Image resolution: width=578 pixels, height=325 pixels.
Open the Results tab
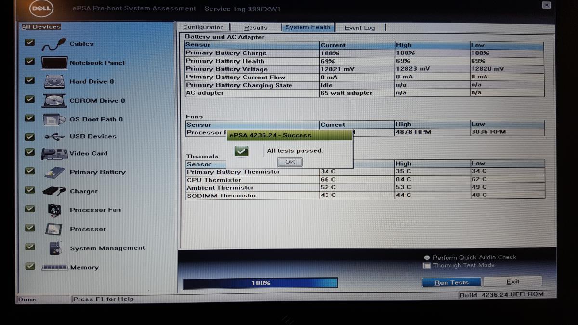[255, 28]
